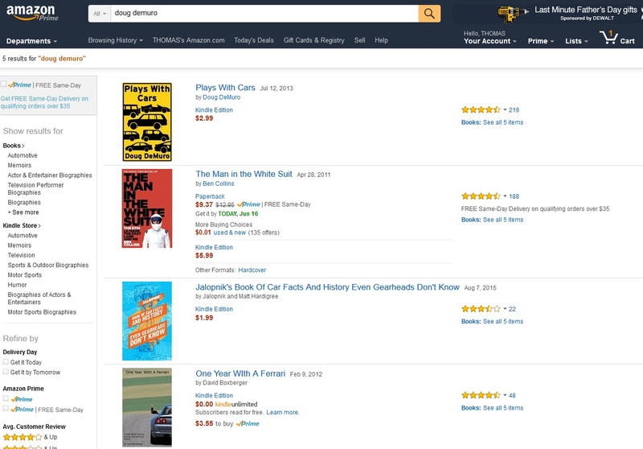Image resolution: width=643 pixels, height=449 pixels.
Task: Click Prime badge beside $3.55 to buy
Action: click(x=248, y=423)
